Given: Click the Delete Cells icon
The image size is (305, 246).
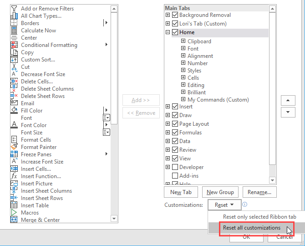Looking at the screenshot, I should [x=14, y=82].
